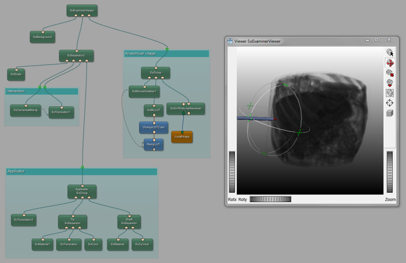Click the Rotx vertical thumbwheel
Image resolution: width=406 pixels, height=263 pixels.
[232, 172]
